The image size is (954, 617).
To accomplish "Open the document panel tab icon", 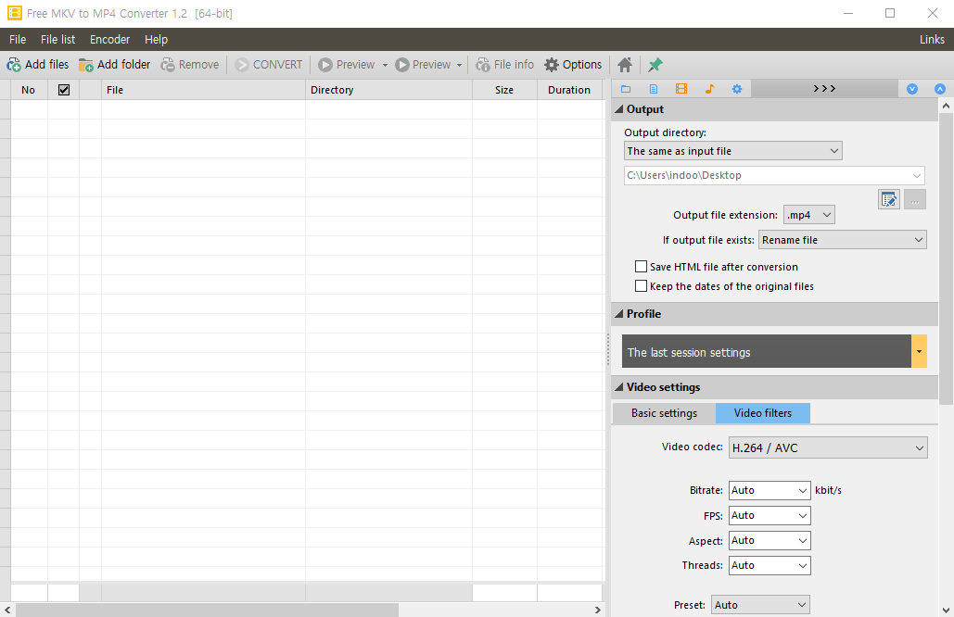I will point(654,89).
